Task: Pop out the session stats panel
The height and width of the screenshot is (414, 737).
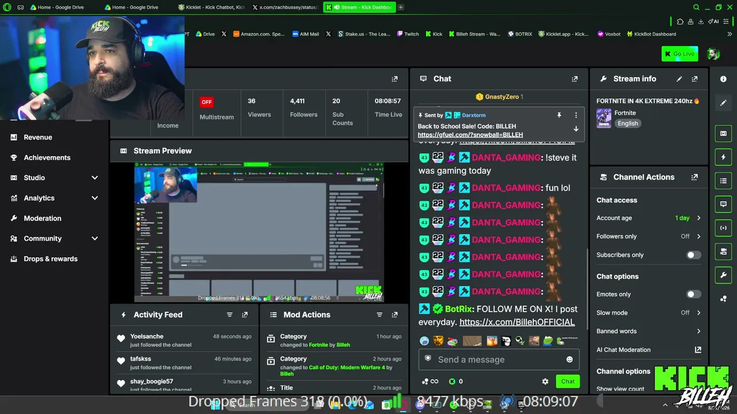Action: [394, 79]
